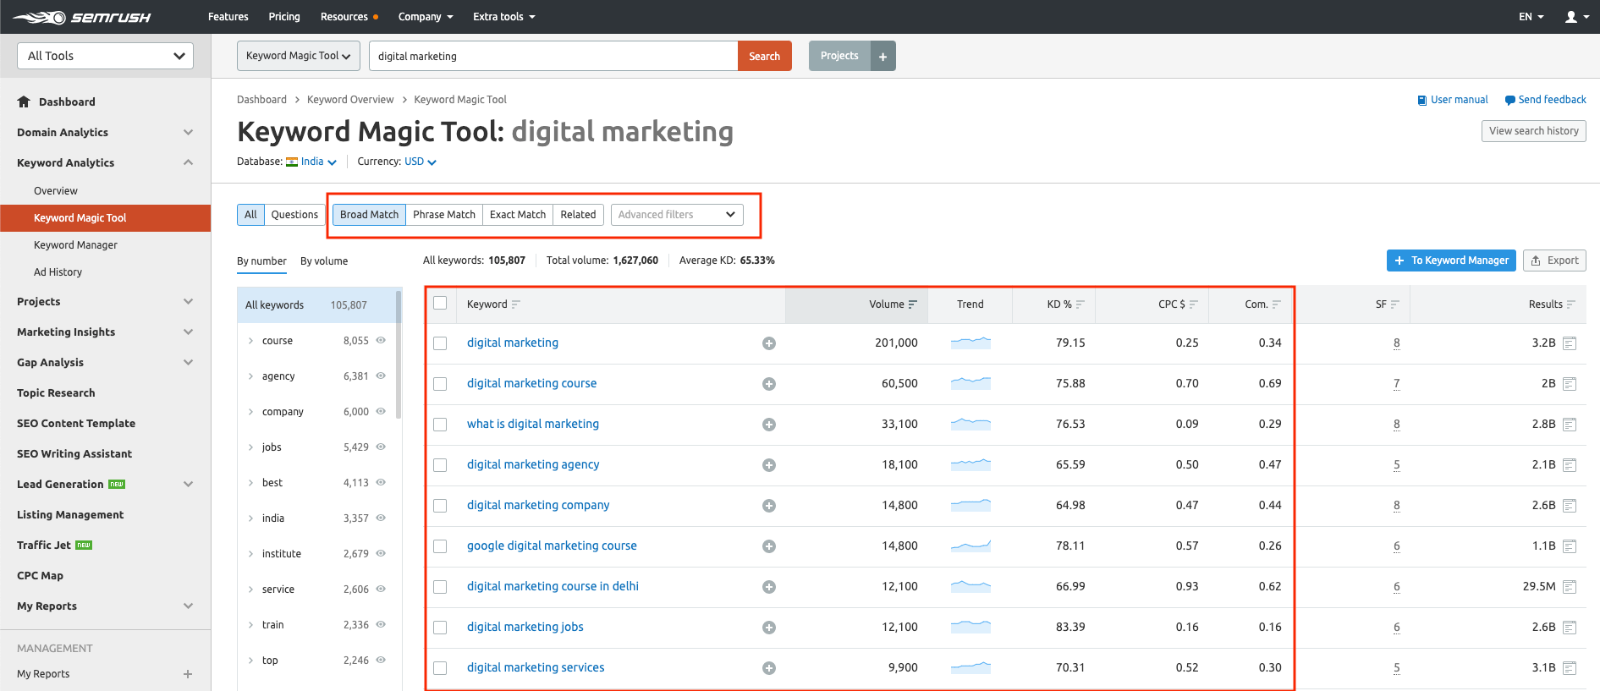Add 'google digital marketing course' via plus icon

[x=769, y=546]
